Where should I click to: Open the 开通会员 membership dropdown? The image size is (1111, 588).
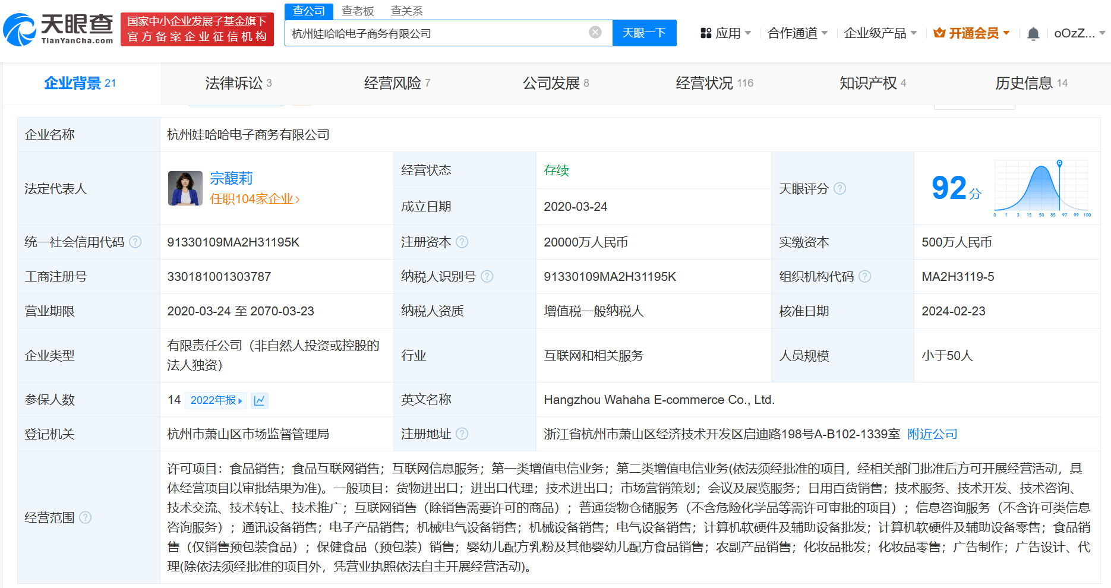coord(972,33)
